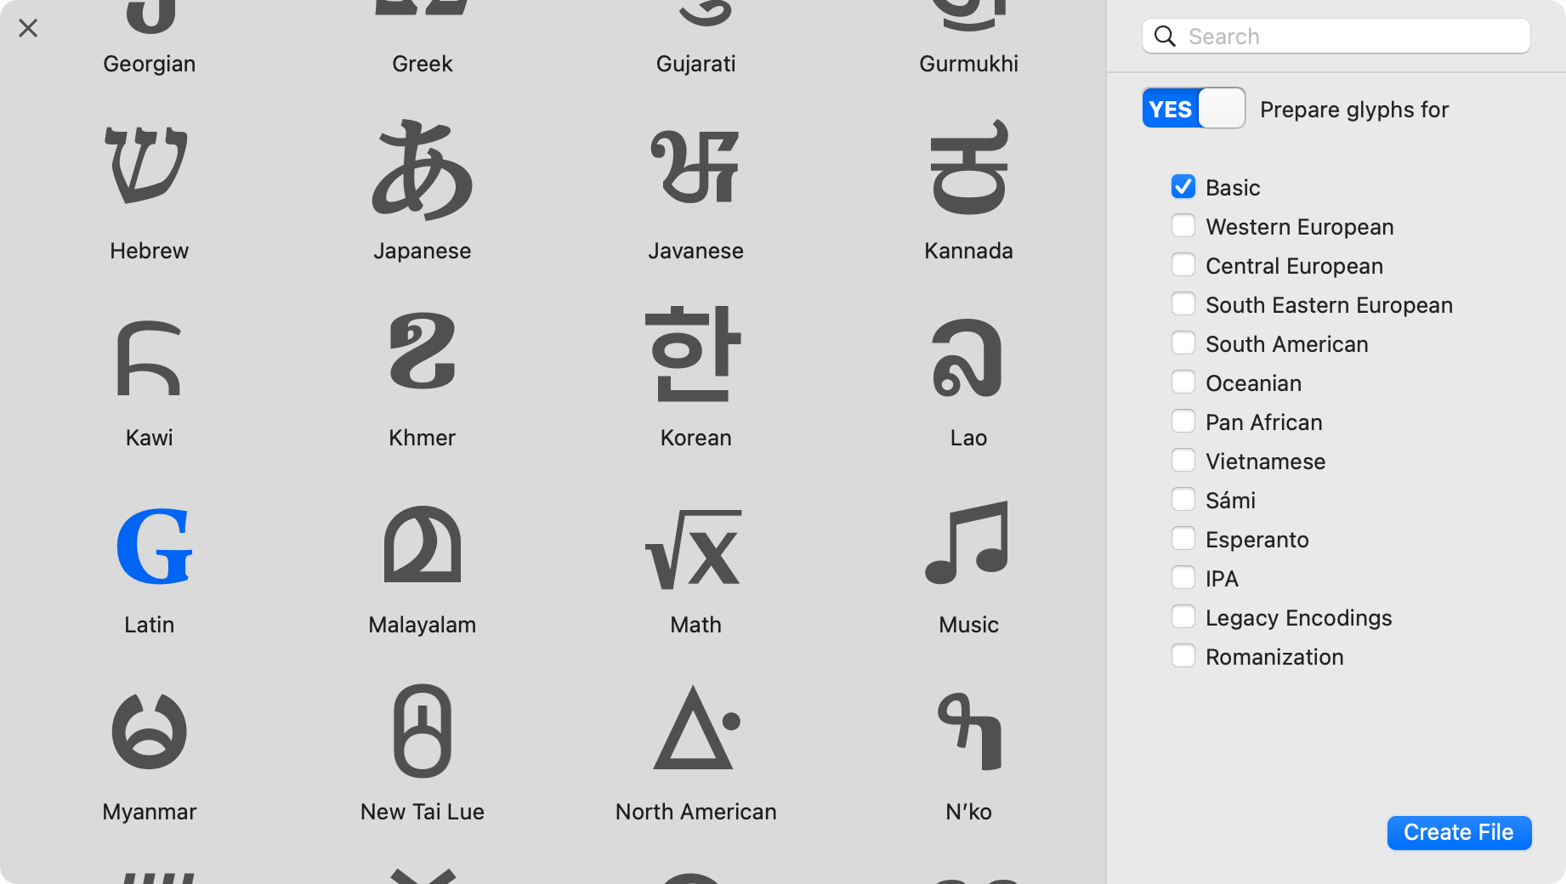Image resolution: width=1566 pixels, height=884 pixels.
Task: Choose the New Tai Lue icon
Action: 423,731
